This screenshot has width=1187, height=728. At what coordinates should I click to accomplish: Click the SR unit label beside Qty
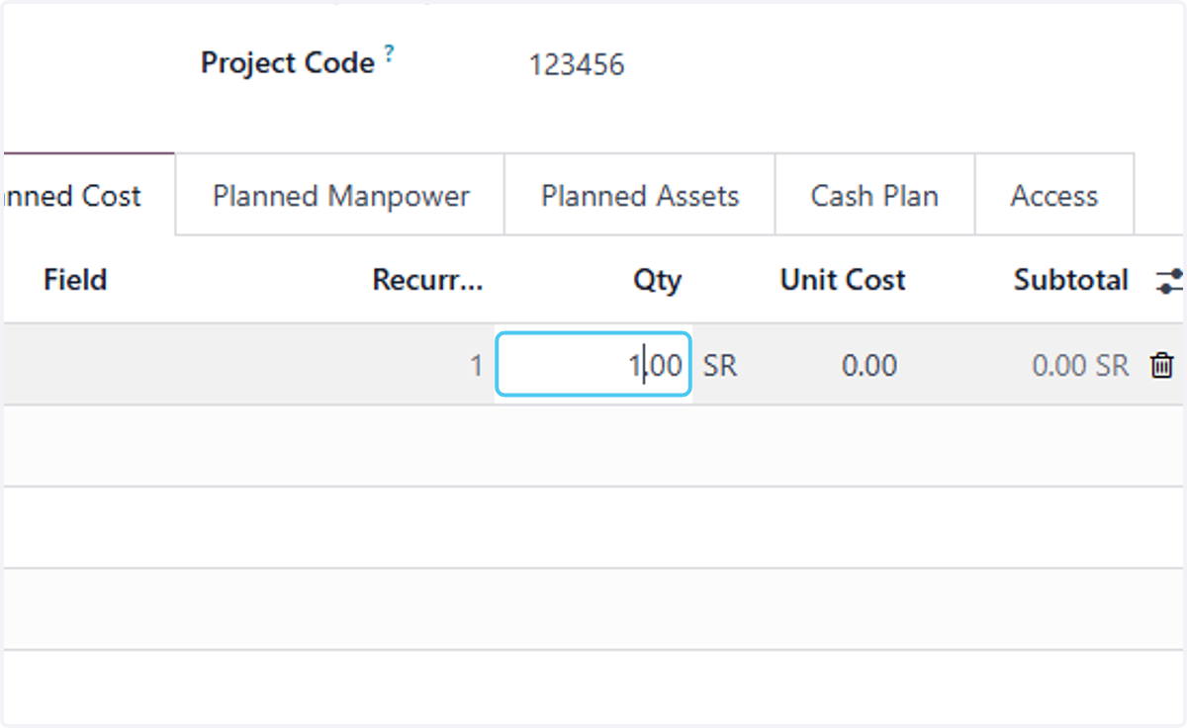click(720, 366)
